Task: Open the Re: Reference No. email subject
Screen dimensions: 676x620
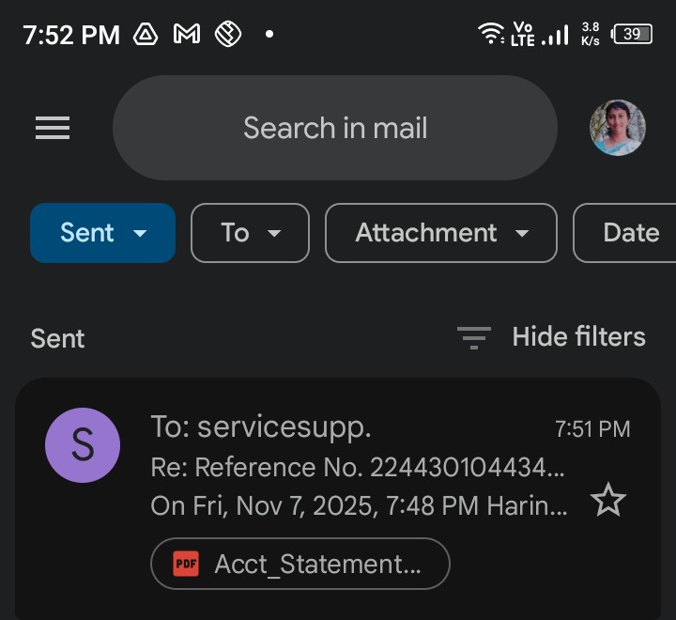Action: [357, 467]
